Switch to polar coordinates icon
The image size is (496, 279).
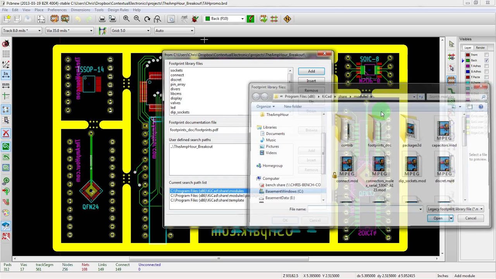(x=6, y=64)
